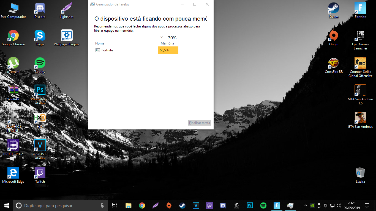Screen dimensions: 376x211
Task: Open the NVIDIA tray icon
Action: click(x=312, y=206)
